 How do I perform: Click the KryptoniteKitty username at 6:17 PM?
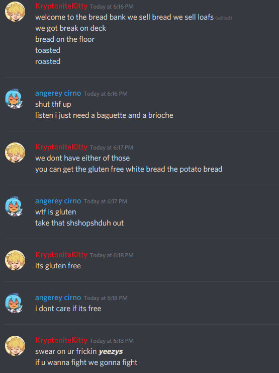pyautogui.click(x=61, y=147)
